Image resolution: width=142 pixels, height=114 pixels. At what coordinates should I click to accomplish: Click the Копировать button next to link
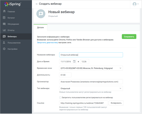116,103
